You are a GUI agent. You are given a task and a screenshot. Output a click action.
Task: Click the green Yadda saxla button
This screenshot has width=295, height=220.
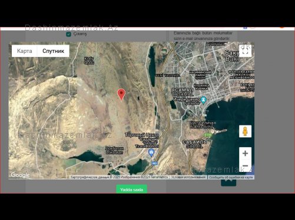click(x=131, y=189)
